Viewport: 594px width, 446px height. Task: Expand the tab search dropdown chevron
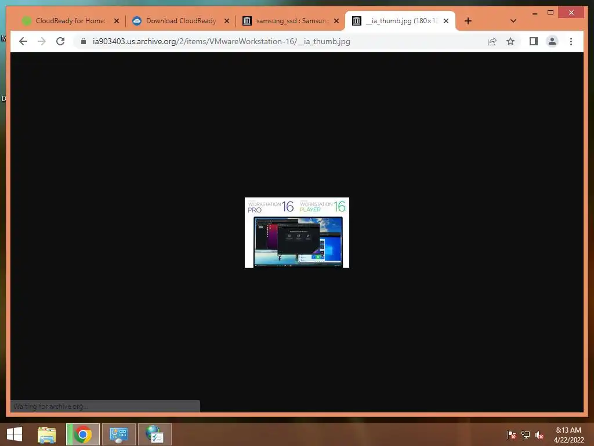(x=513, y=21)
